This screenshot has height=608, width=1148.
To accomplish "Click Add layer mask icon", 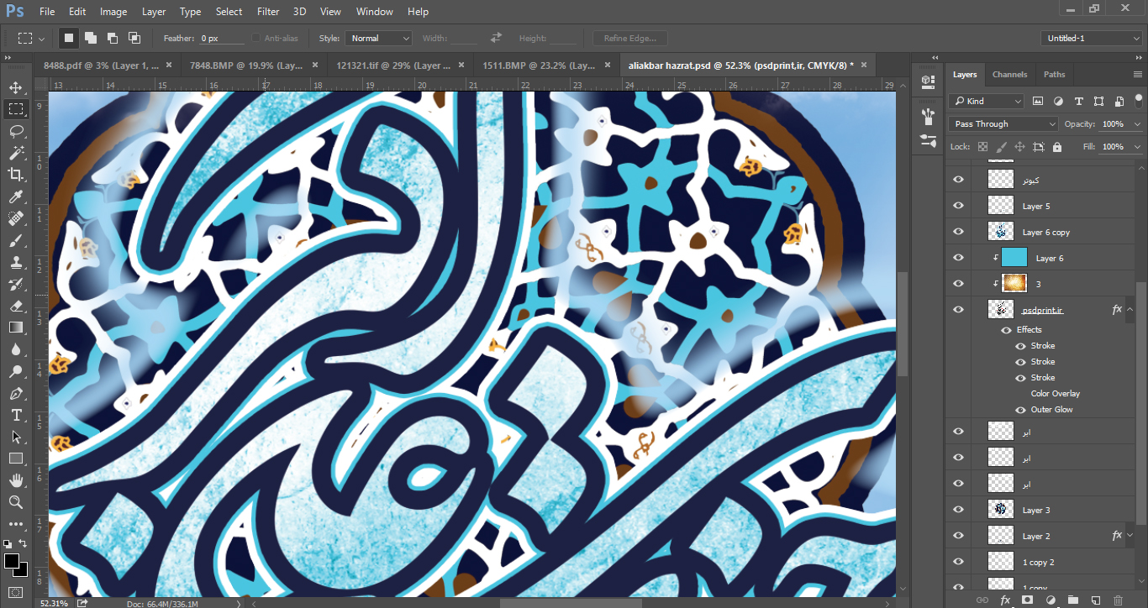I will [x=1027, y=600].
